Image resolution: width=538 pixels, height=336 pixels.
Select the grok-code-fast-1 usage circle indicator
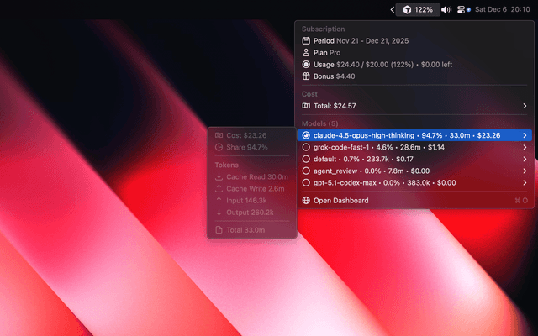(306, 147)
